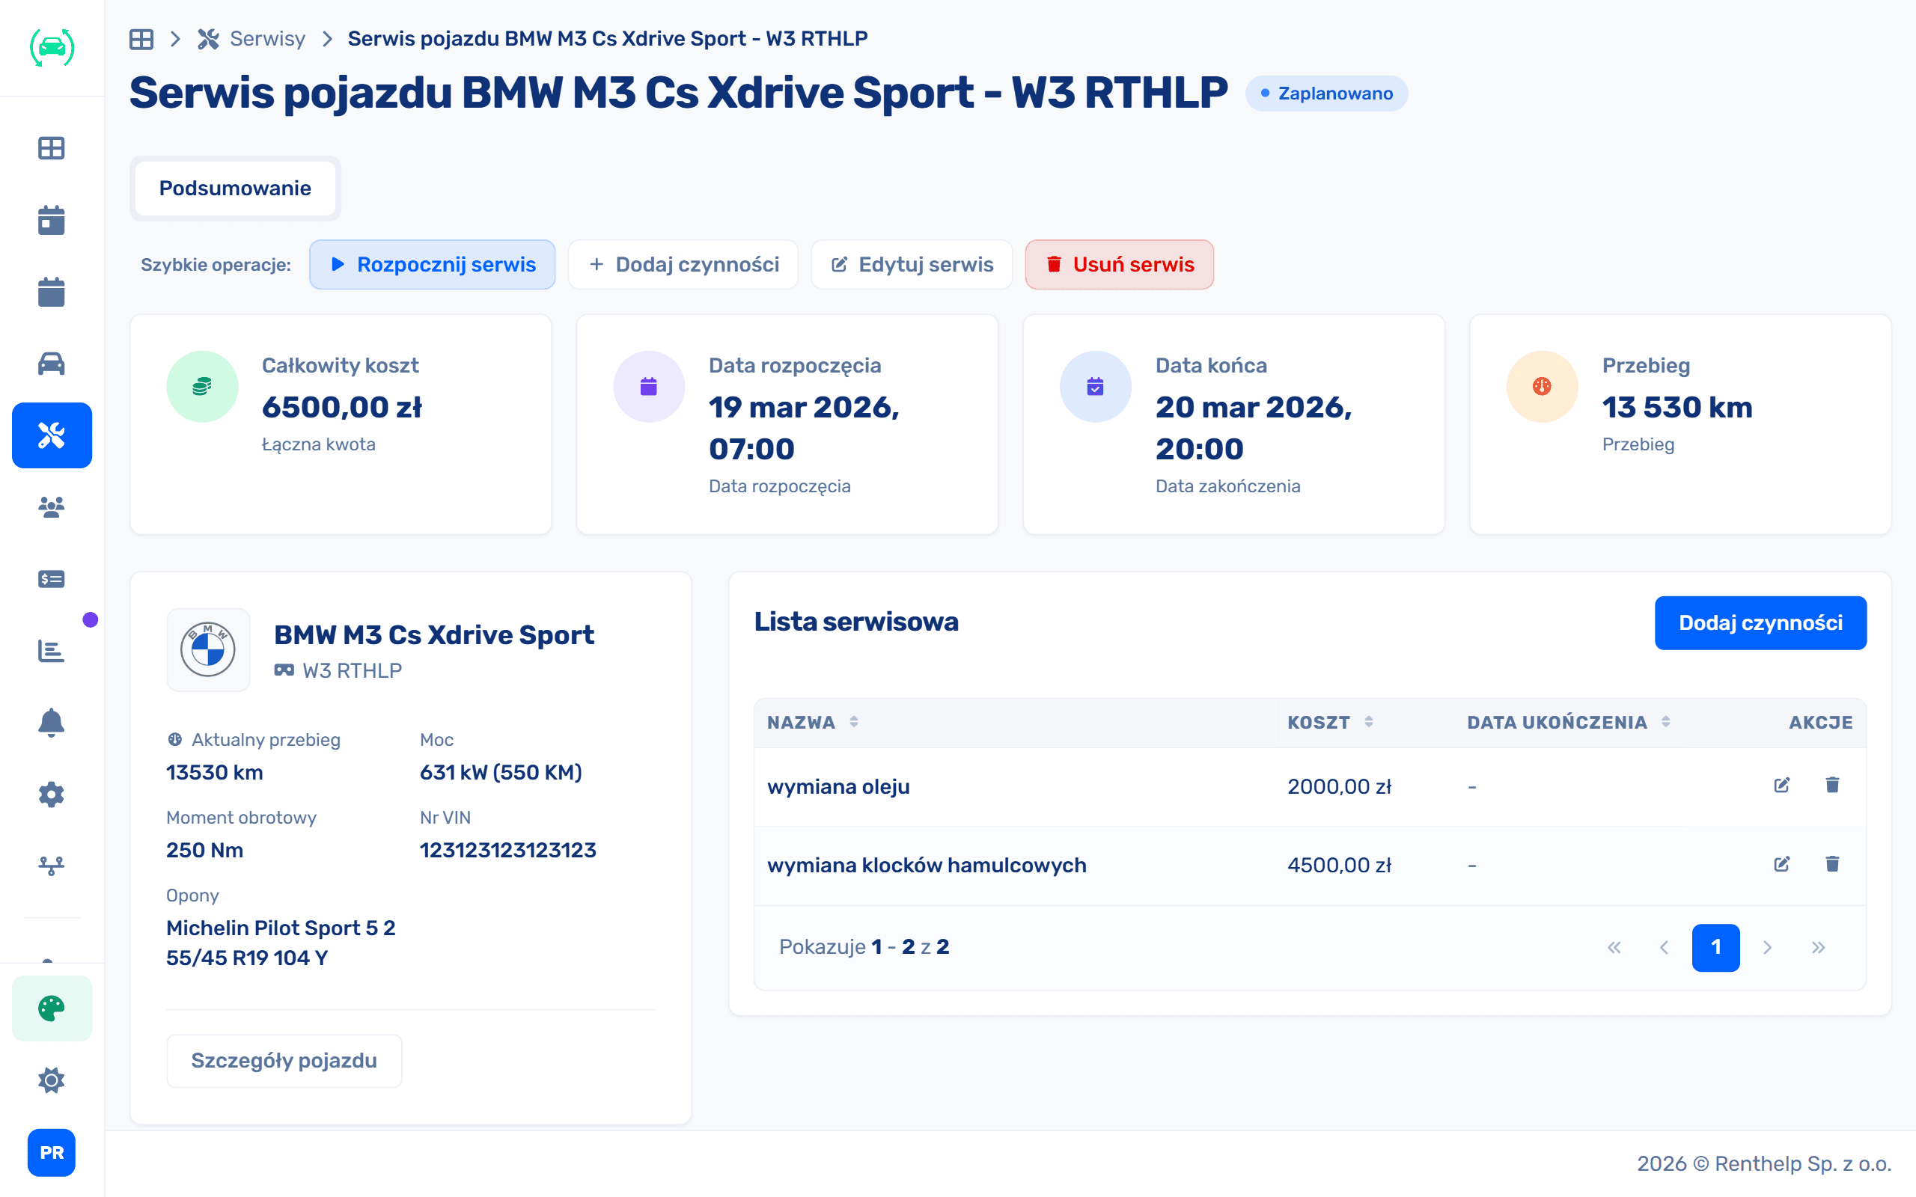Click the footer text Renthelp Sp. z o.o.
This screenshot has height=1197, width=1916.
(x=1804, y=1164)
